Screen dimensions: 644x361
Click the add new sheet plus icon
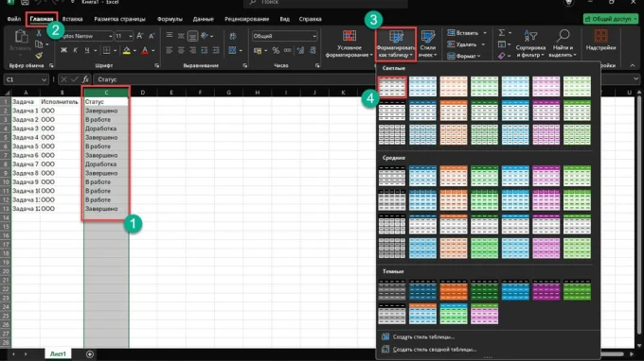(x=90, y=354)
